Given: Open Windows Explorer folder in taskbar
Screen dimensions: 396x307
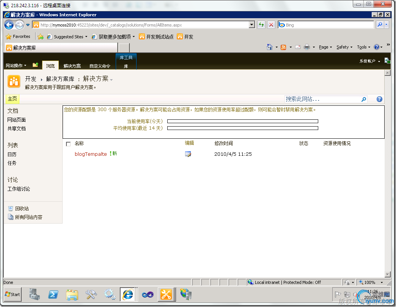Looking at the screenshot, I should point(72,294).
